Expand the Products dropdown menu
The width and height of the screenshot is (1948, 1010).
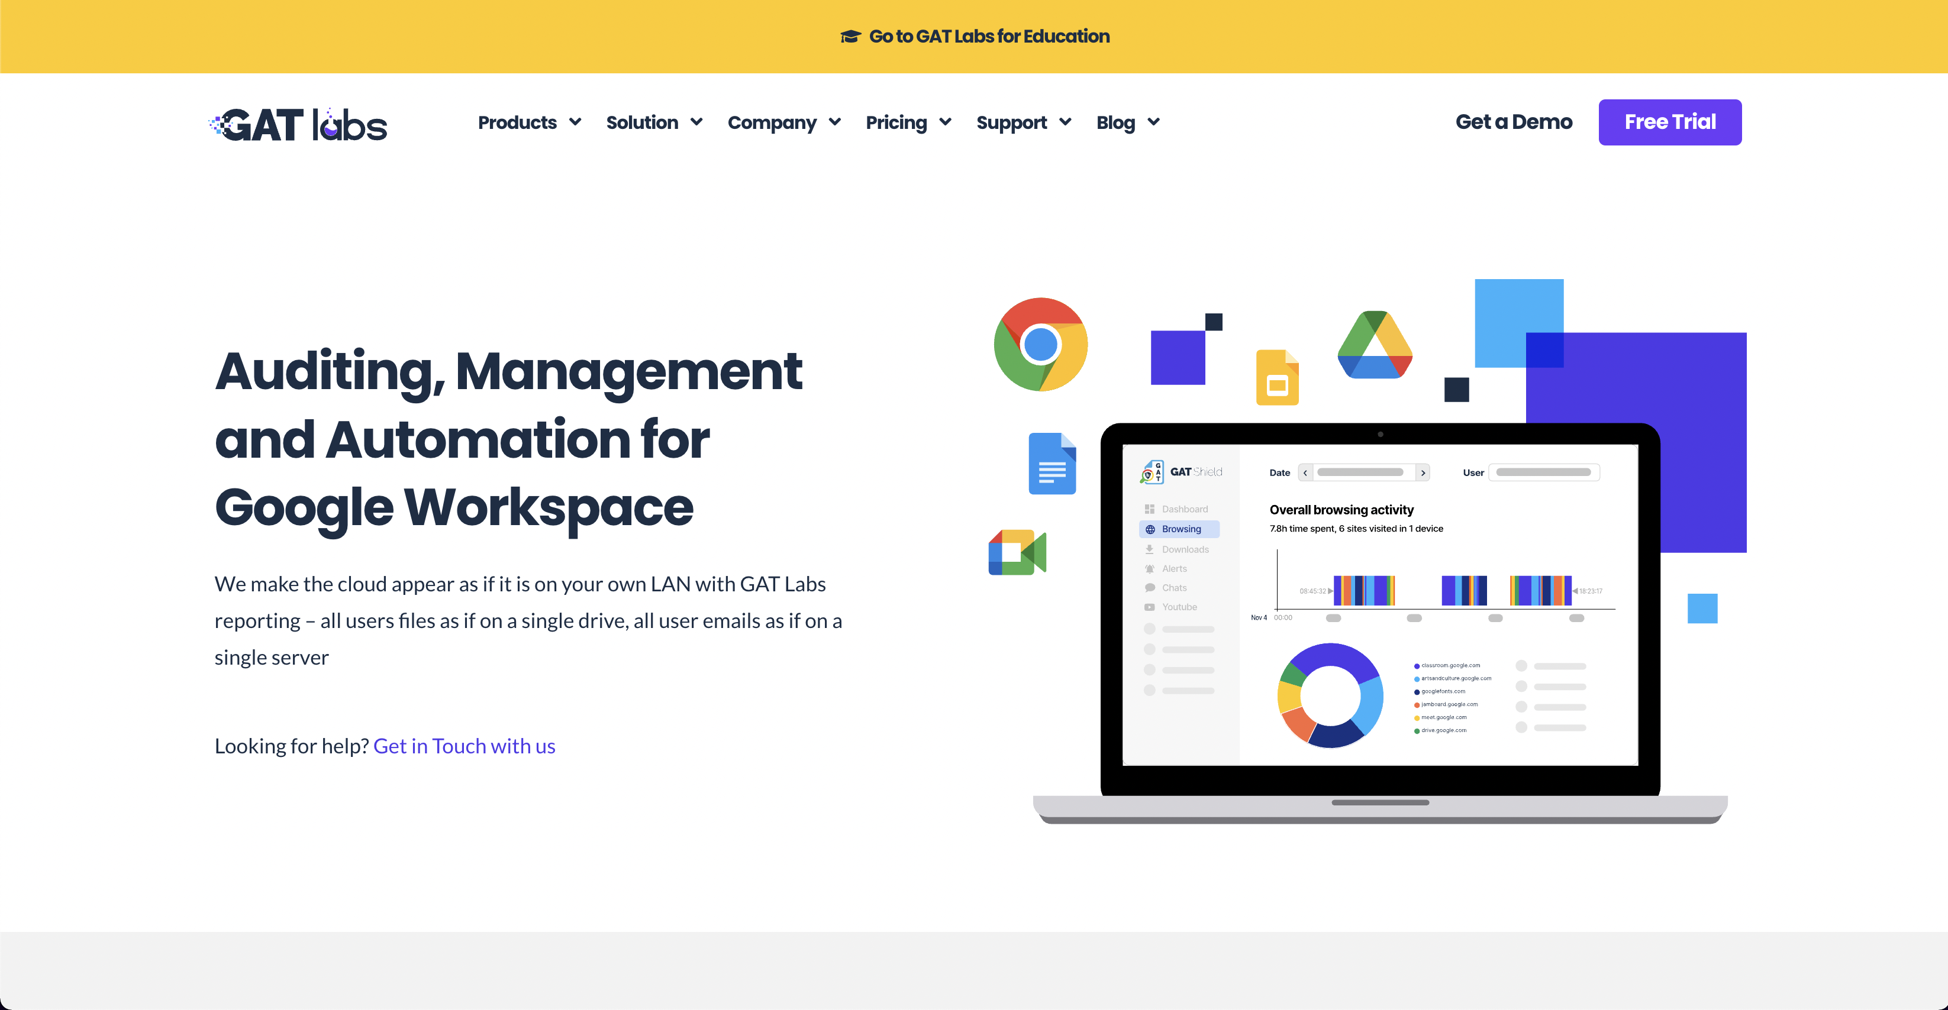530,122
